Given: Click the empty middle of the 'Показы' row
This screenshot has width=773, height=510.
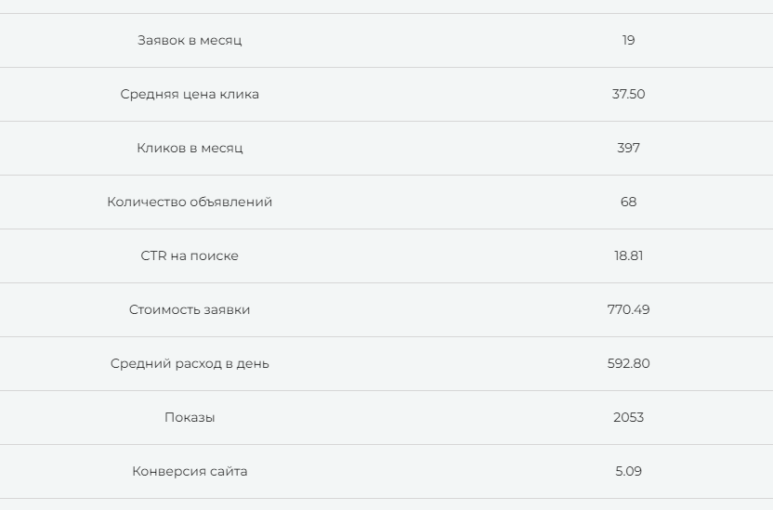Looking at the screenshot, I should (x=409, y=417).
